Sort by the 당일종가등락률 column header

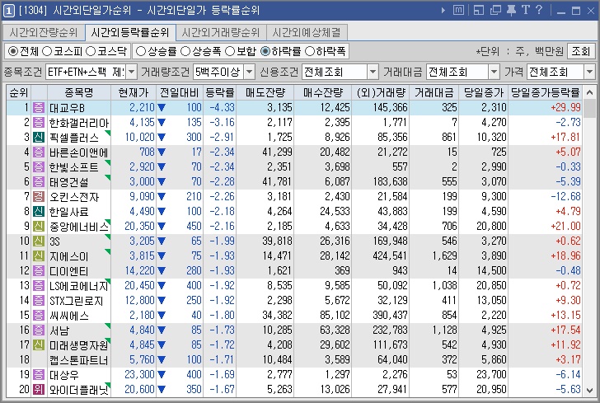click(x=546, y=92)
